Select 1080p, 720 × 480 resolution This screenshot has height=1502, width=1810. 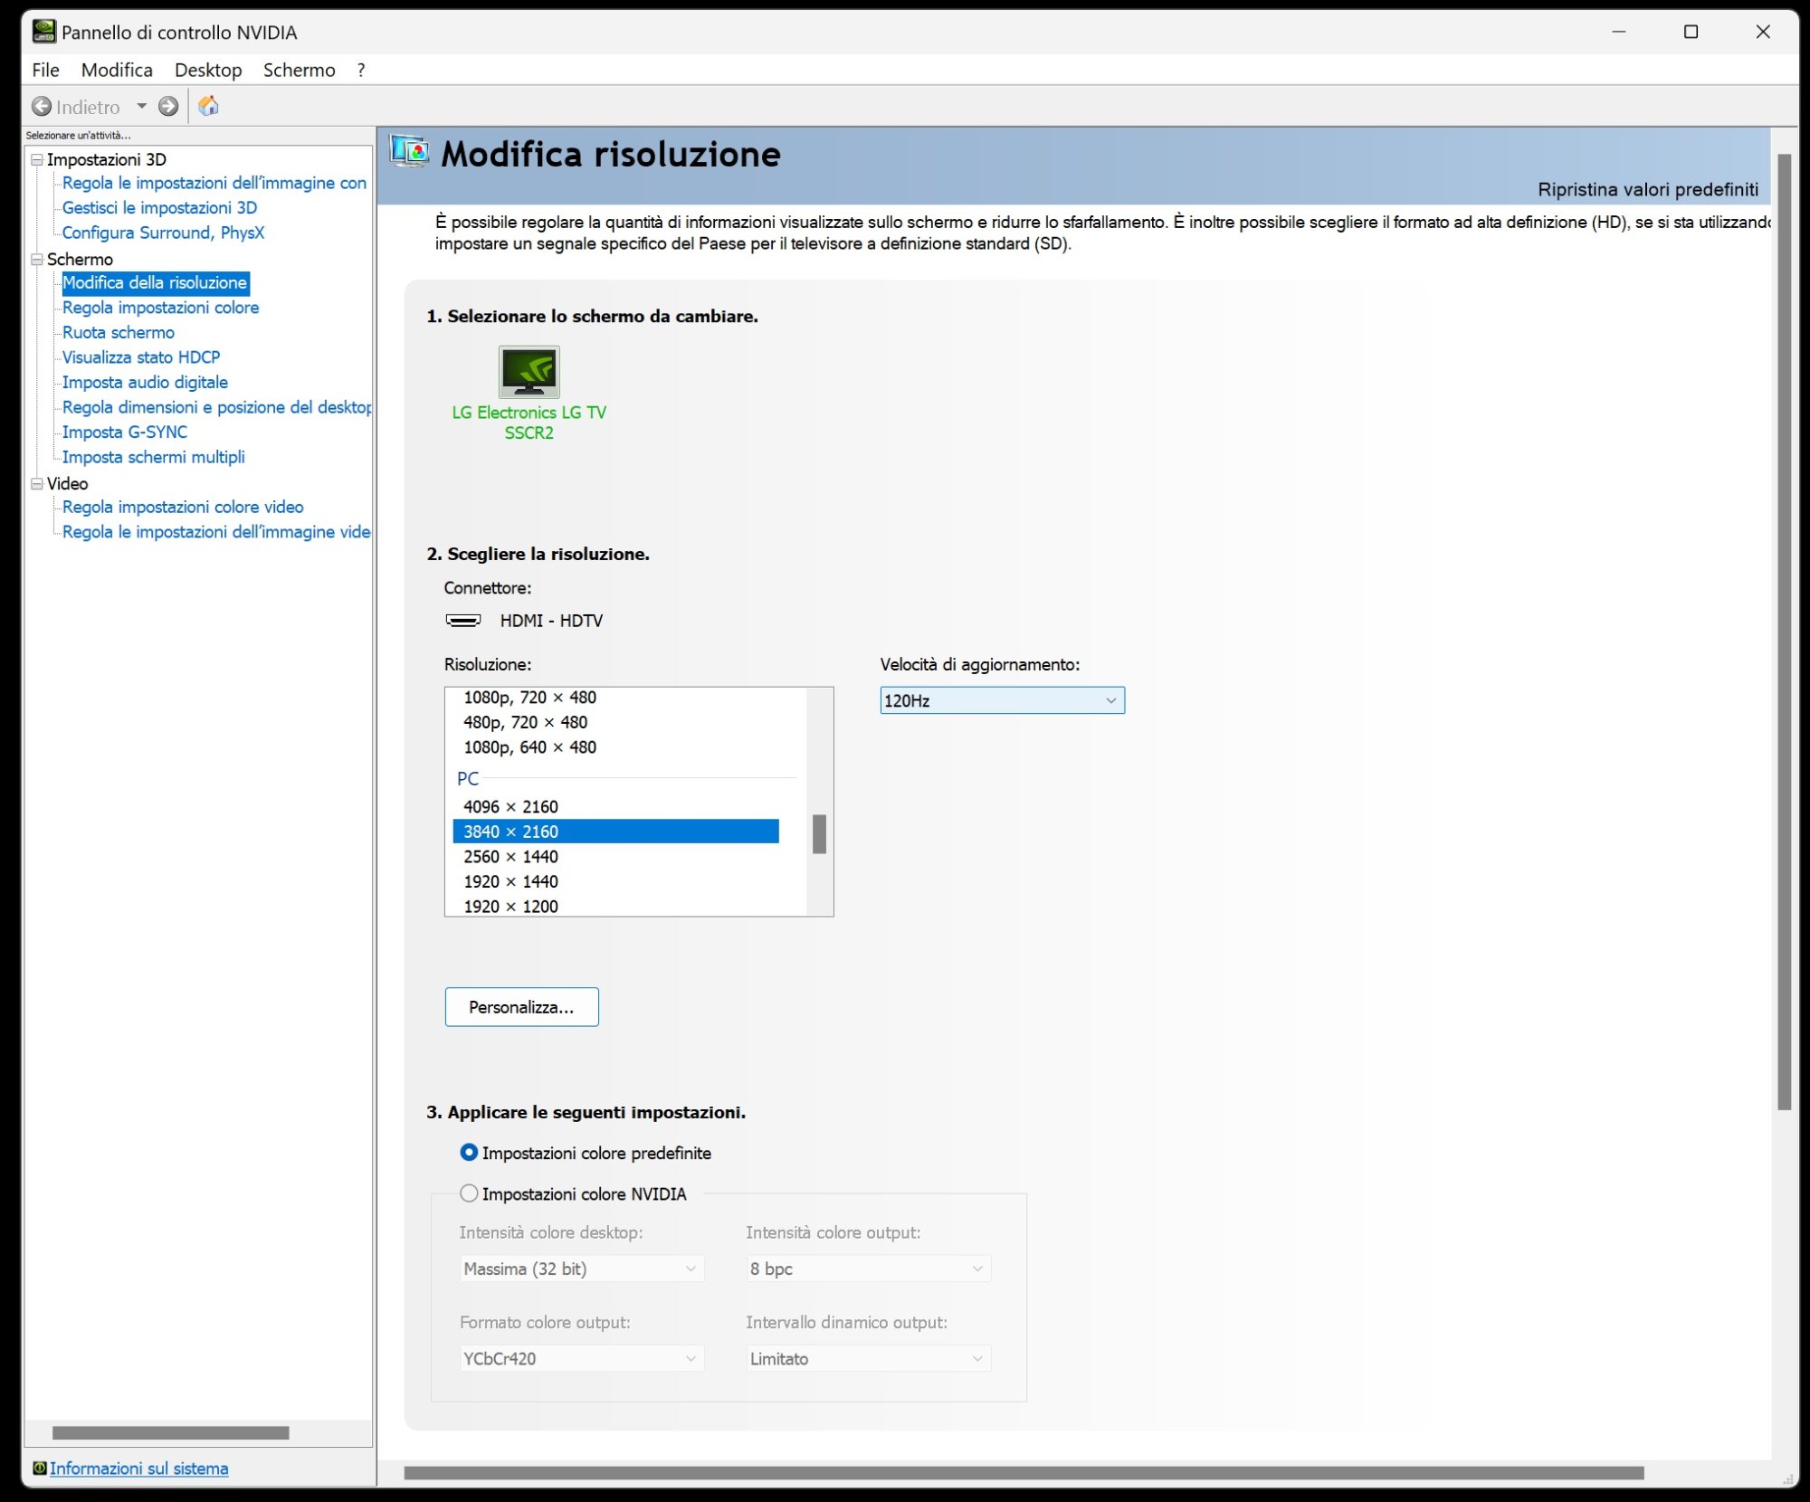615,698
